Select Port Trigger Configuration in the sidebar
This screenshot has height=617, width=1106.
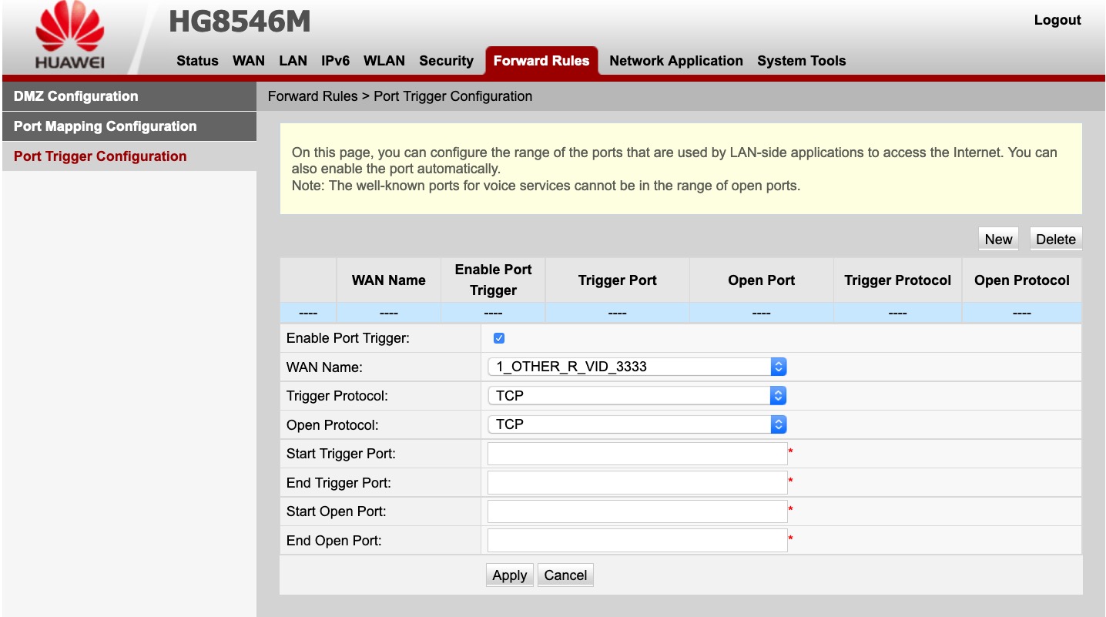tap(129, 156)
